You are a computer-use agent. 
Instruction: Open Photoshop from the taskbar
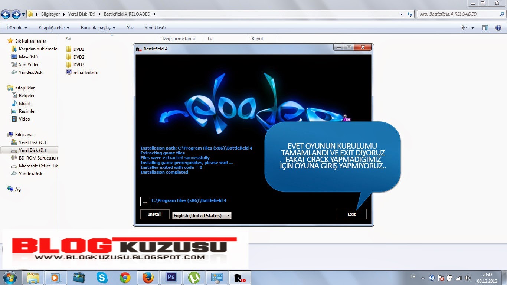pyautogui.click(x=171, y=278)
